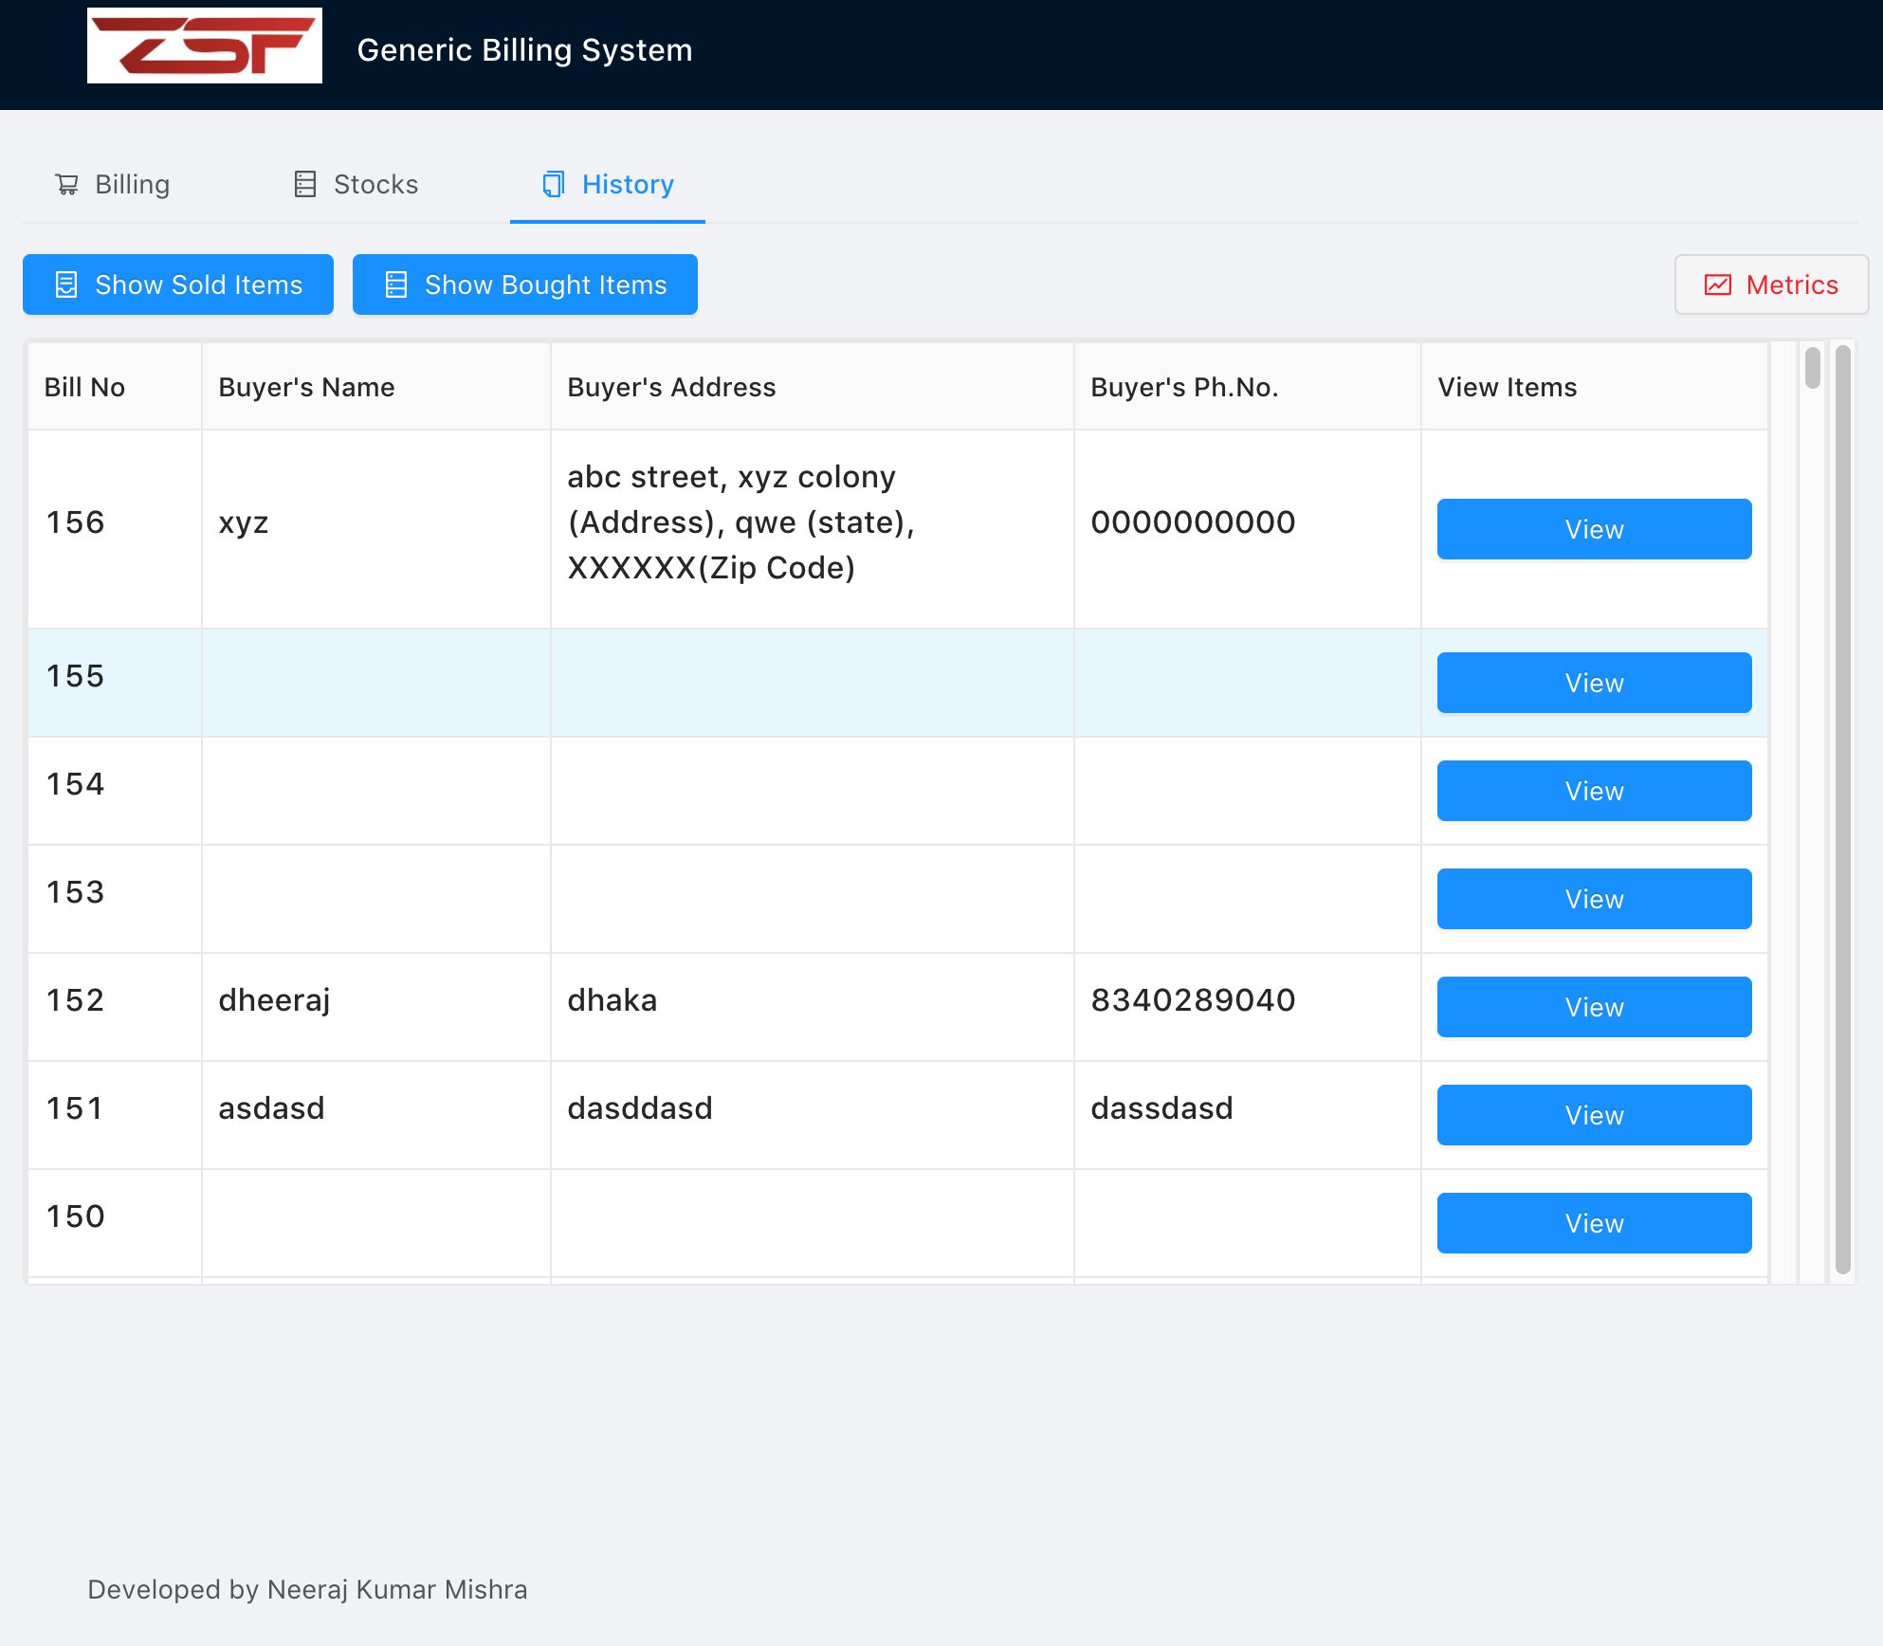View items for bill 150
1883x1646 pixels.
coord(1593,1223)
